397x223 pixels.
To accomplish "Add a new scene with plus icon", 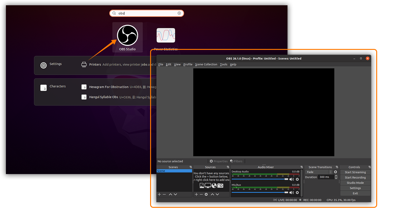I will (159, 194).
